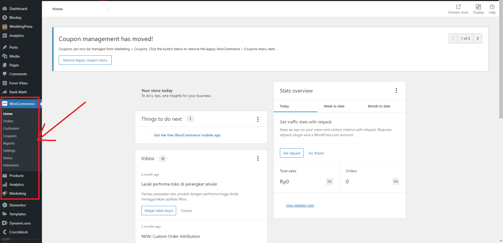Open Preview store icon in header
The image size is (503, 243).
[458, 7]
